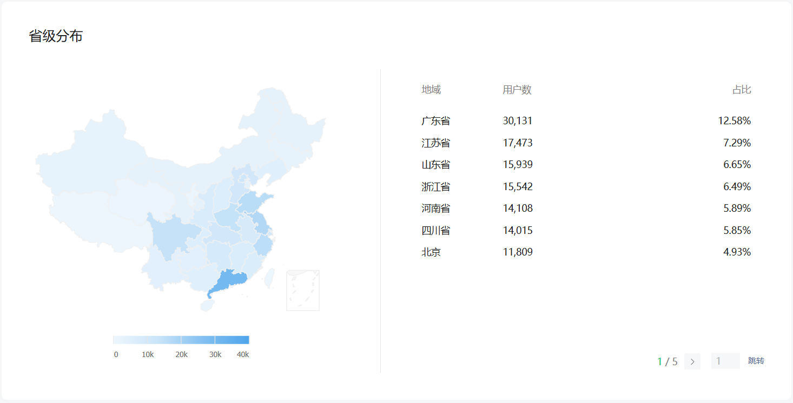Click the 北京 table row
Image resolution: width=793 pixels, height=403 pixels.
click(x=586, y=252)
